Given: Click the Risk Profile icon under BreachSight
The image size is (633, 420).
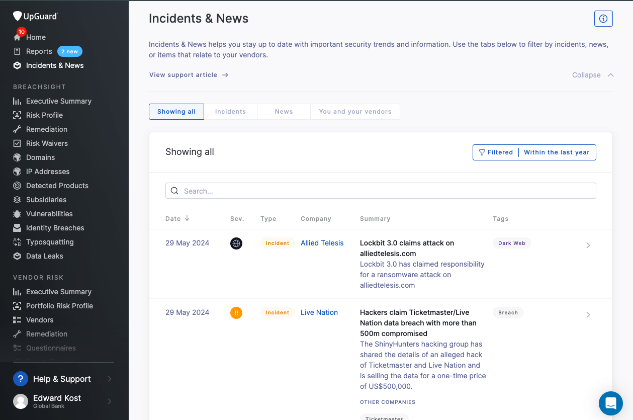Looking at the screenshot, I should pos(17,115).
